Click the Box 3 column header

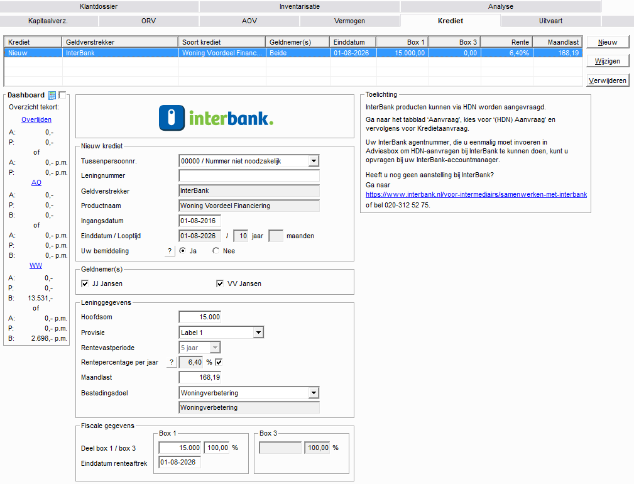tap(454, 42)
